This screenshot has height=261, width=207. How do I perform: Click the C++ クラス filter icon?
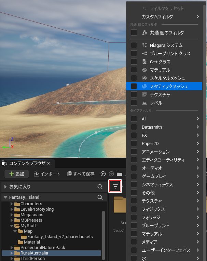click(144, 62)
